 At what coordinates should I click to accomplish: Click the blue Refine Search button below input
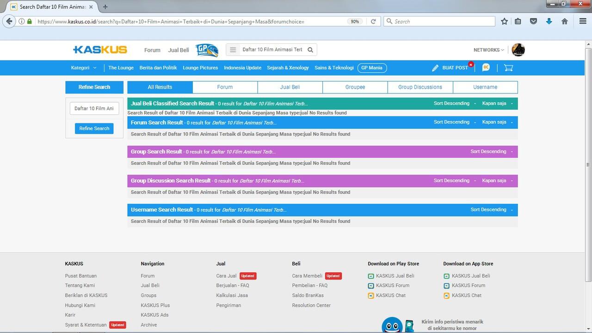(x=94, y=129)
